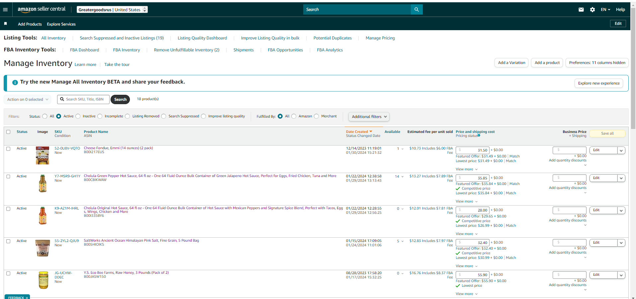Open SKU 52-0U8V-VQTO link

(67, 149)
